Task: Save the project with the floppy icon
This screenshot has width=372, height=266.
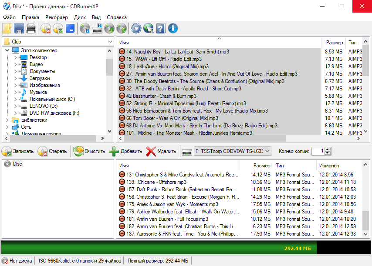Action: click(x=19, y=28)
